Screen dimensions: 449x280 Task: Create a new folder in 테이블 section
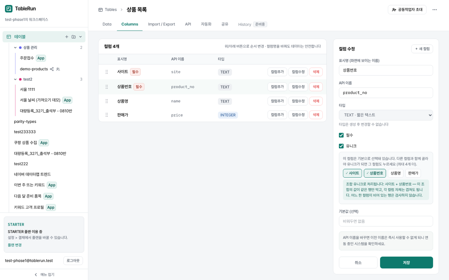point(74,37)
